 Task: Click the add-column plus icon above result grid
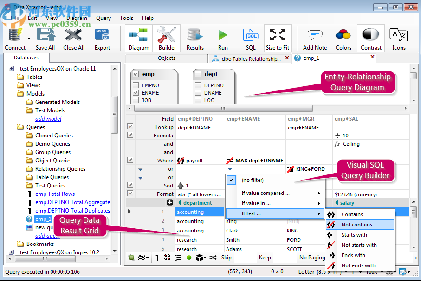tap(170, 202)
